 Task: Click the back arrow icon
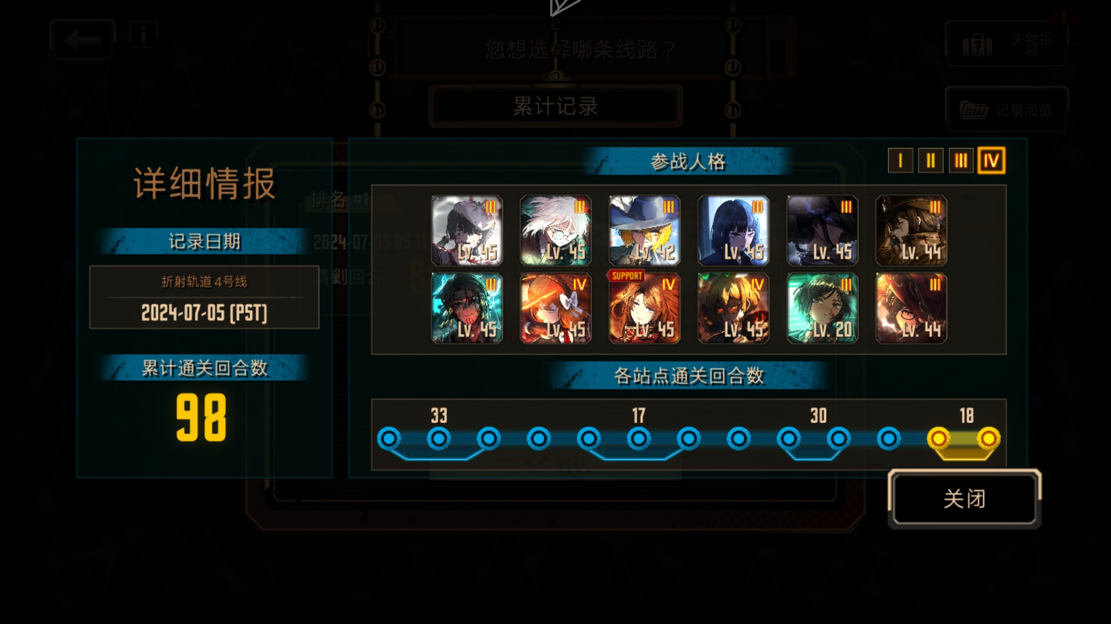click(83, 40)
